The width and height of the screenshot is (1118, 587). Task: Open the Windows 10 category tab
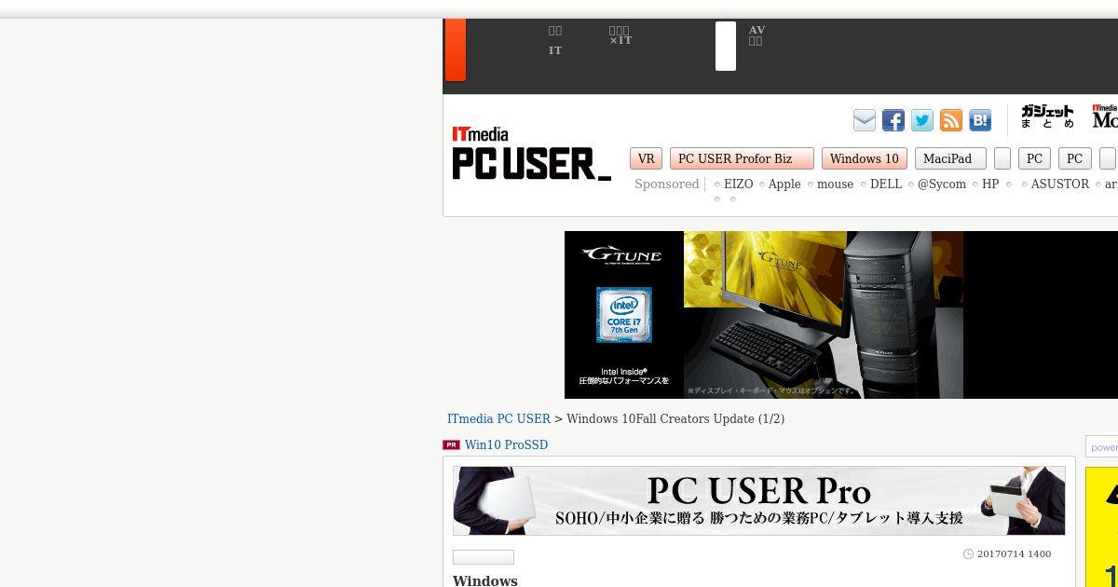pyautogui.click(x=864, y=158)
